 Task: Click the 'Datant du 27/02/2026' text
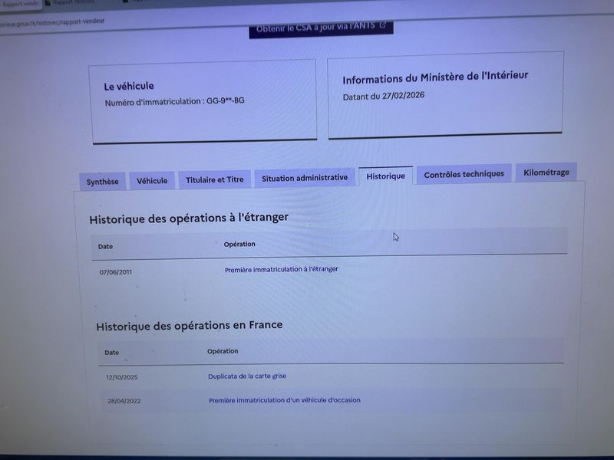(x=384, y=96)
